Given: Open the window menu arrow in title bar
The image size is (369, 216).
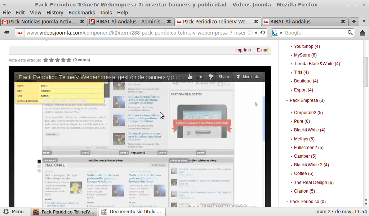Looking at the screenshot, I should 4,5.
